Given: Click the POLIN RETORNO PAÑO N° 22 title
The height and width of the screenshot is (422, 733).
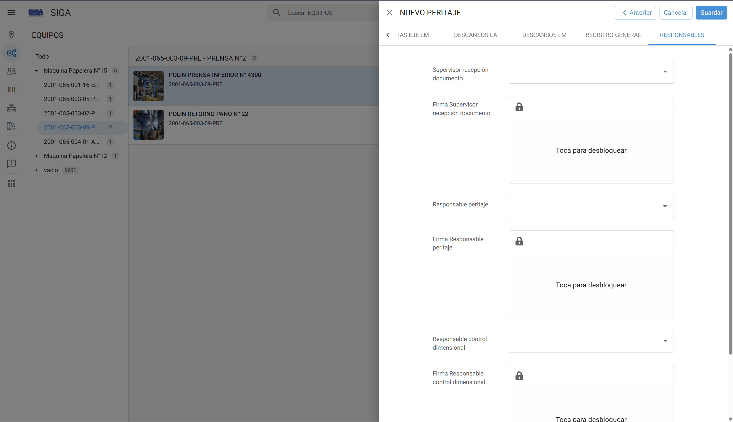Looking at the screenshot, I should coord(209,114).
